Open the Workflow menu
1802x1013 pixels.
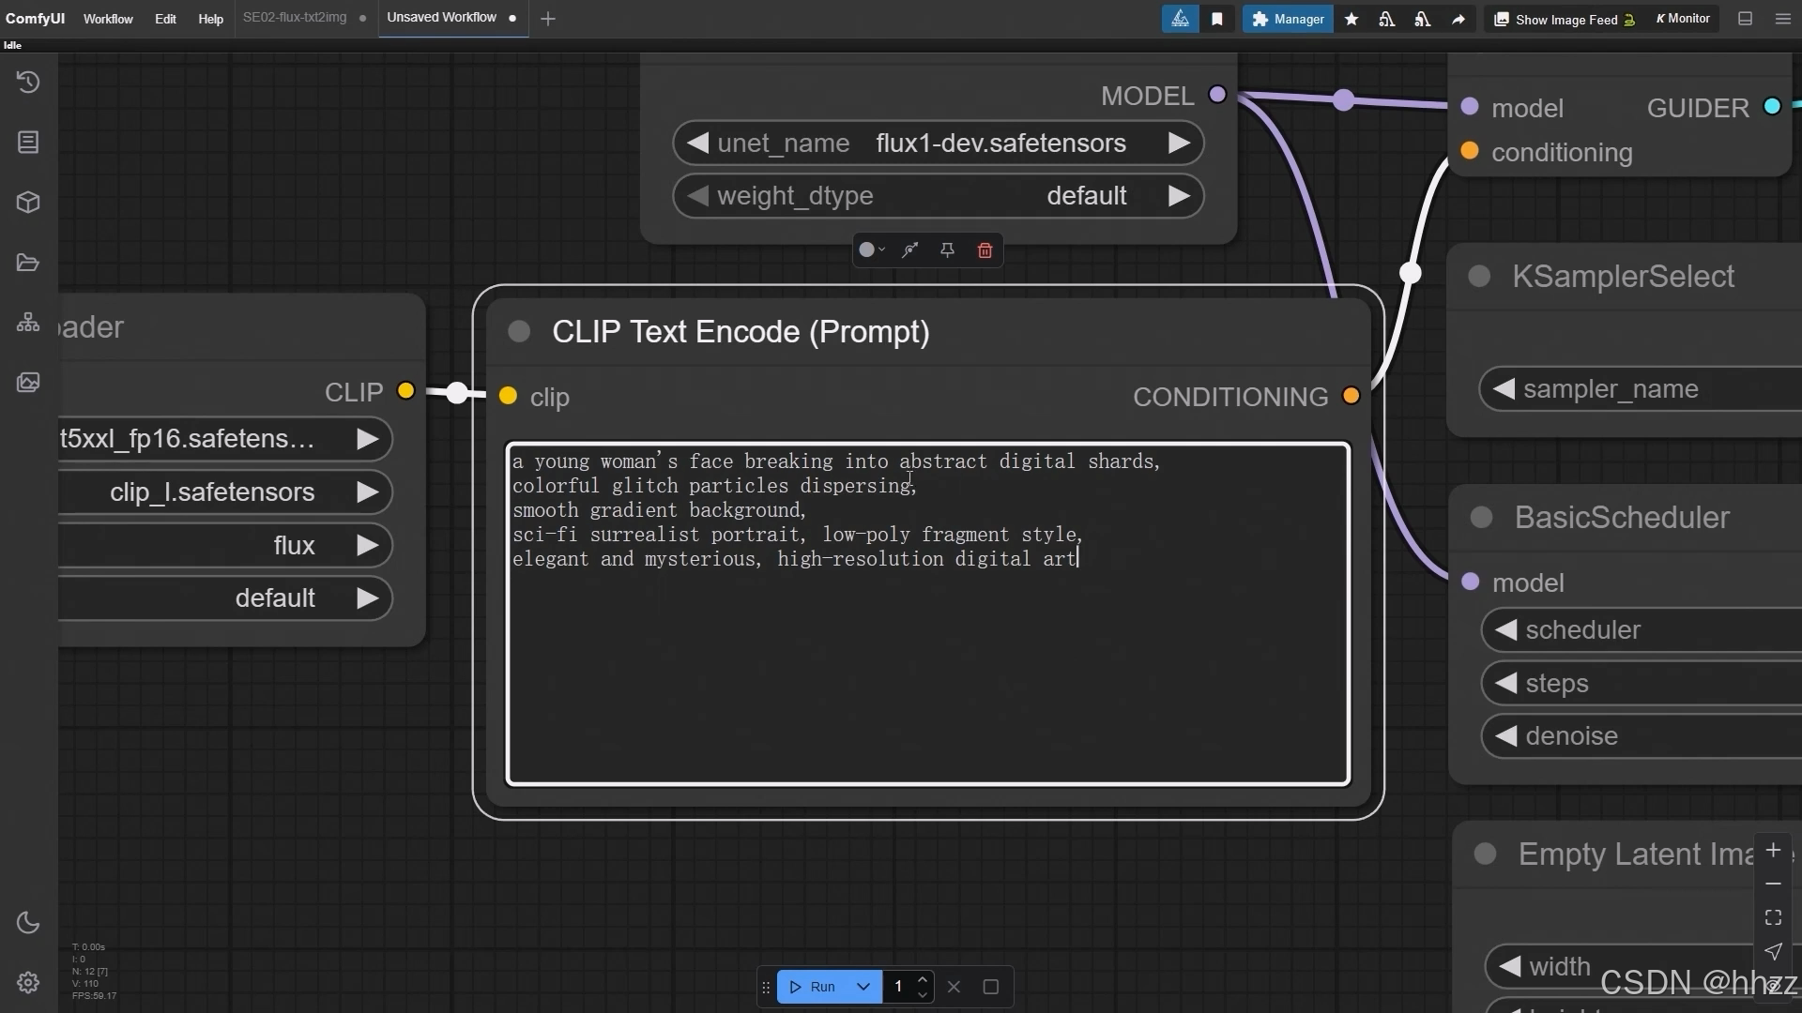point(108,19)
